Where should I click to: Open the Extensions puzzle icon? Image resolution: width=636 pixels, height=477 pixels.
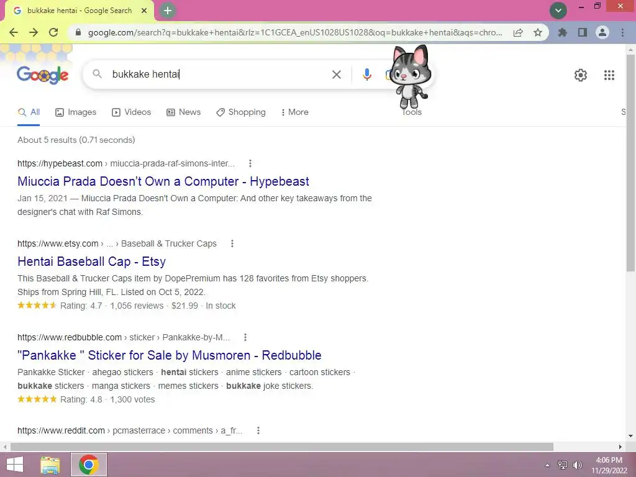point(563,32)
